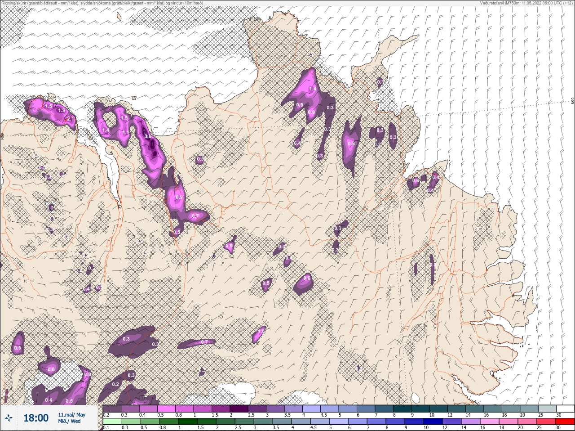Viewport: 575px width, 431px height.
Task: Click the '3.6' precipitation value on the map
Action: pos(147,136)
